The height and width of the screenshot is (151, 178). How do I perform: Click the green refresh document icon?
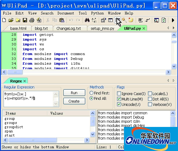click(164, 20)
